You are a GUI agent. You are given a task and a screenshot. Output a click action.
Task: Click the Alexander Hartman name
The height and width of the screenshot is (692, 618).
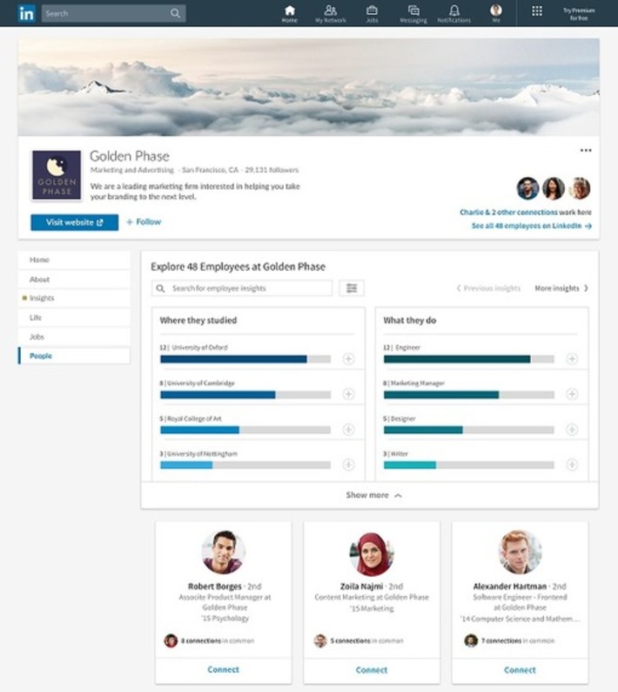[509, 587]
